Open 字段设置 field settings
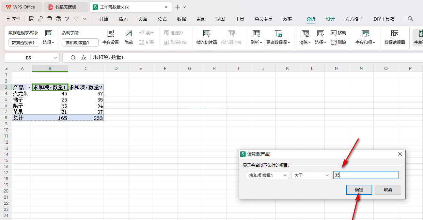Image resolution: width=423 pixels, height=220 pixels. coord(111,37)
